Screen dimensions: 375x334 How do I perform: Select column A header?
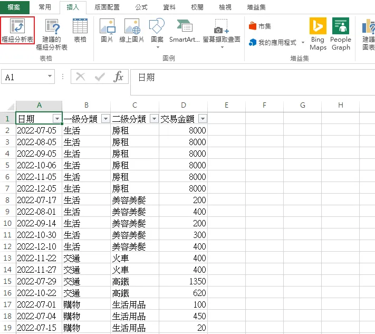tap(39, 106)
